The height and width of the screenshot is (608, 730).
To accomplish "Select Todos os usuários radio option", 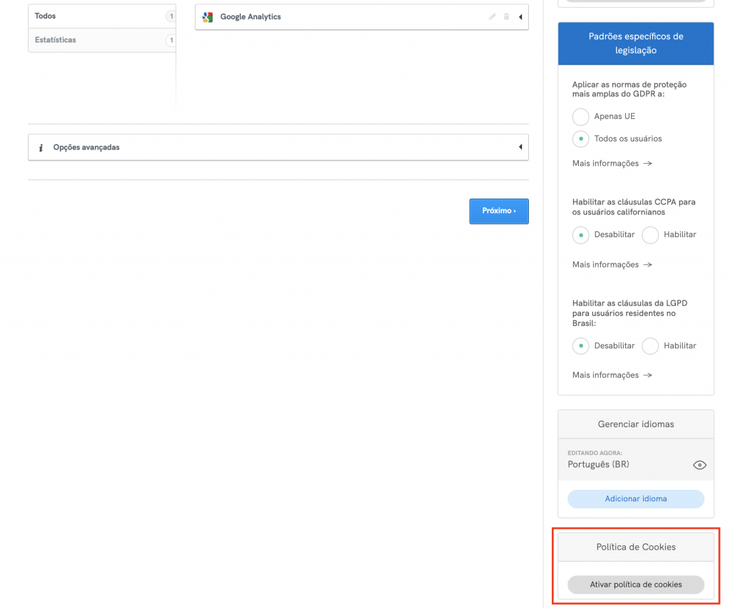I will click(580, 139).
